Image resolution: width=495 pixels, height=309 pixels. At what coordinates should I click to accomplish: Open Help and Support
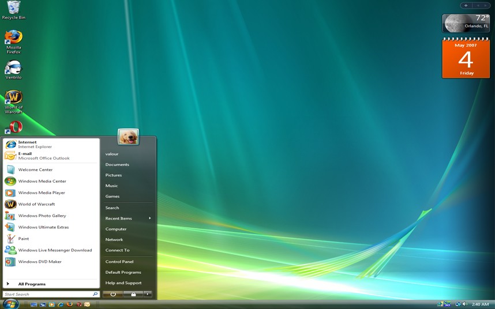click(123, 283)
